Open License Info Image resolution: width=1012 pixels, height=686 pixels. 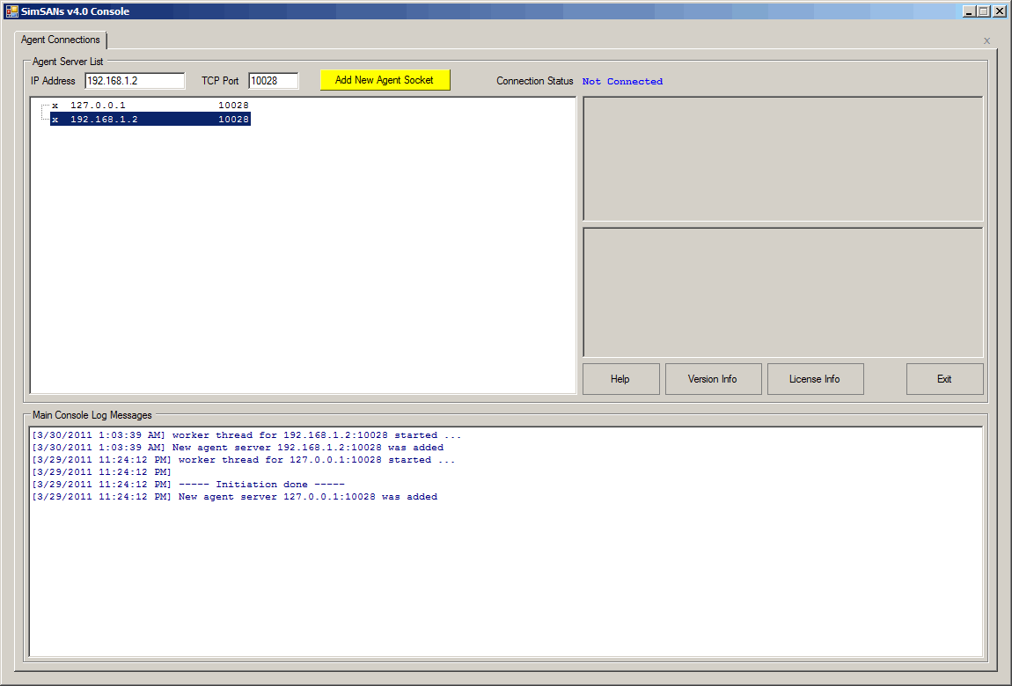click(814, 379)
